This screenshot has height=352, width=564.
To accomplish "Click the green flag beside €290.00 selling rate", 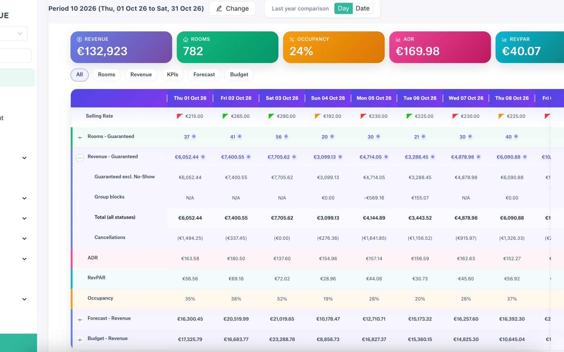I will click(271, 116).
